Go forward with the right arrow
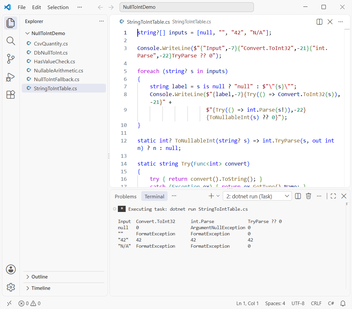The height and width of the screenshot is (309, 352). [111, 7]
